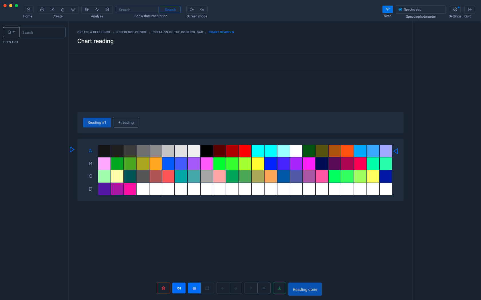This screenshot has width=481, height=300.
Task: Click the left arrow navigation button
Action: [223, 288]
